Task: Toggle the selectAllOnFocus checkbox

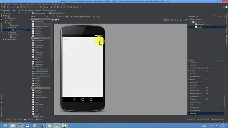Action: click(x=207, y=94)
